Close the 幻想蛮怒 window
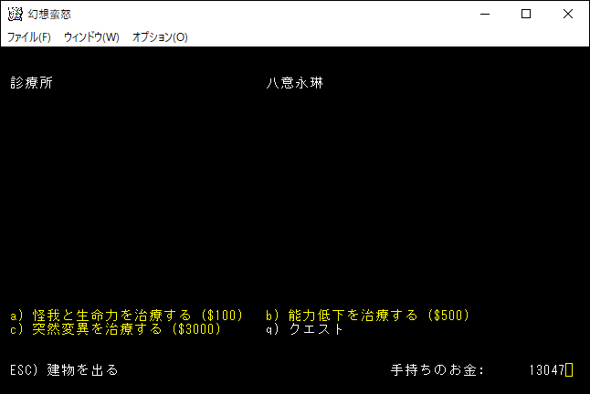Image resolution: width=590 pixels, height=394 pixels. tap(568, 14)
